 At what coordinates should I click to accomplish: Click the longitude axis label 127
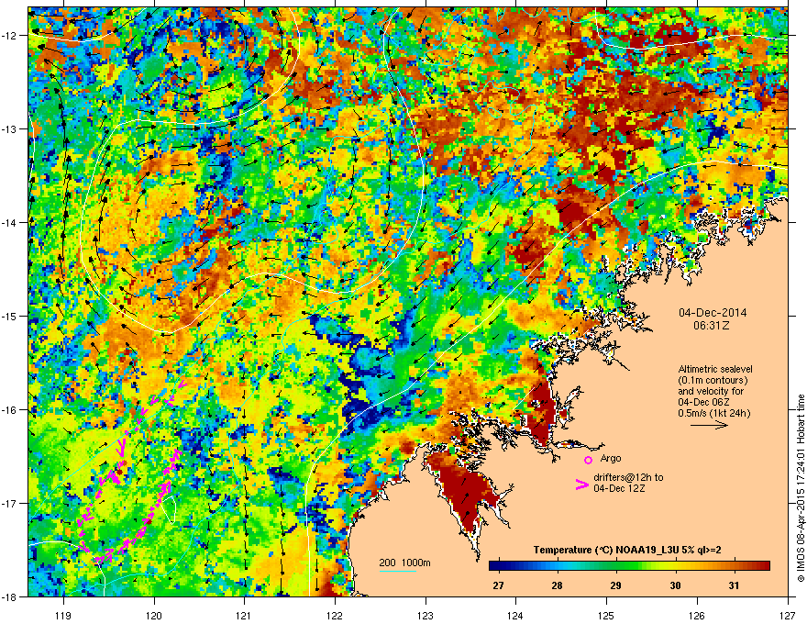coord(788,615)
